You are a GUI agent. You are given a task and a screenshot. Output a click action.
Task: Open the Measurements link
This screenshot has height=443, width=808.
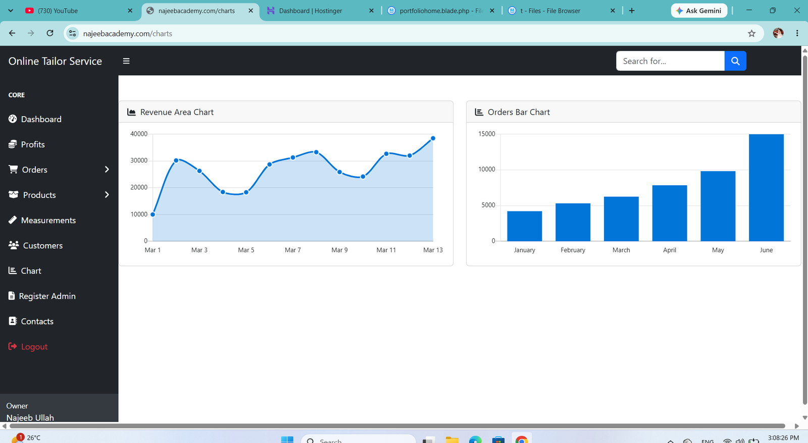pyautogui.click(x=48, y=220)
